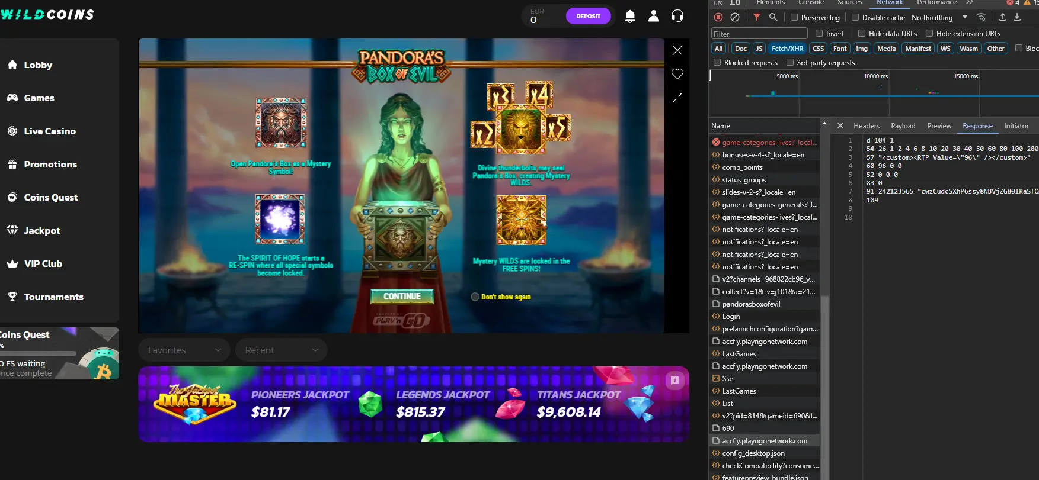Toggle the Fetch/XHR type filter

point(788,49)
